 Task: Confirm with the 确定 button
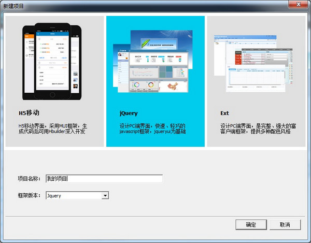251,224
